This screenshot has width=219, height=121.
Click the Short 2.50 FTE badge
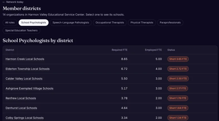point(178,79)
